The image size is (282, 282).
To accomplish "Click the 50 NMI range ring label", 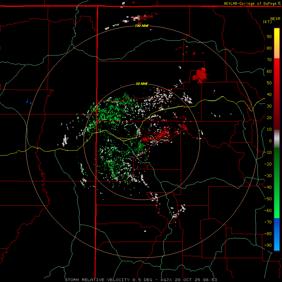I will click(142, 84).
